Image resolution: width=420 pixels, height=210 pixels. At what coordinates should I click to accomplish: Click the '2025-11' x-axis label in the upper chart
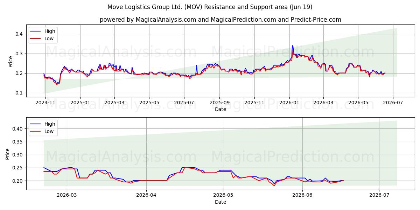coord(254,103)
